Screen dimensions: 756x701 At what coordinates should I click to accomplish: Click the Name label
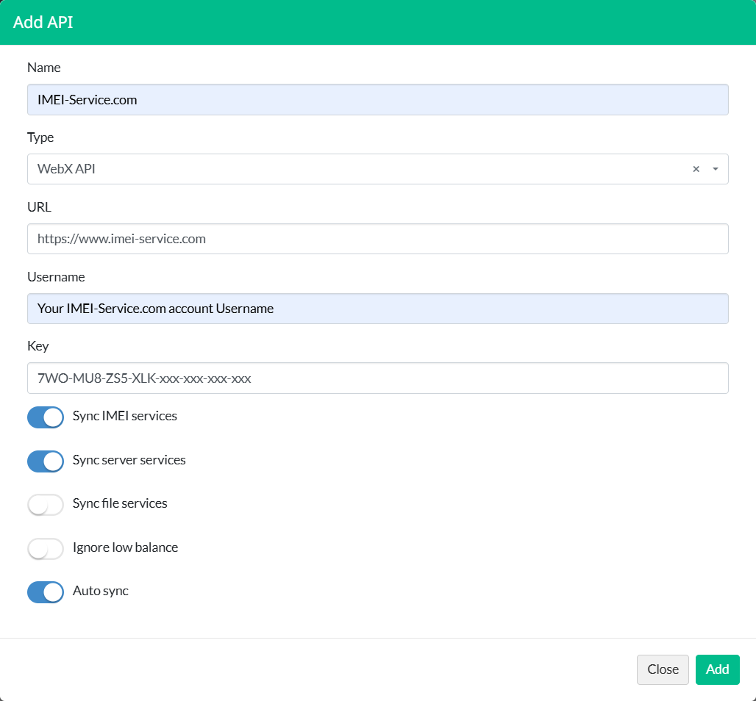44,68
